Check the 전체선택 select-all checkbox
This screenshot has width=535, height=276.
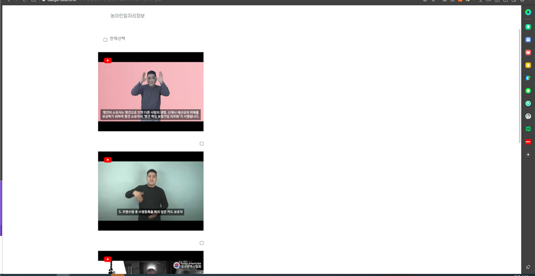[x=106, y=40]
